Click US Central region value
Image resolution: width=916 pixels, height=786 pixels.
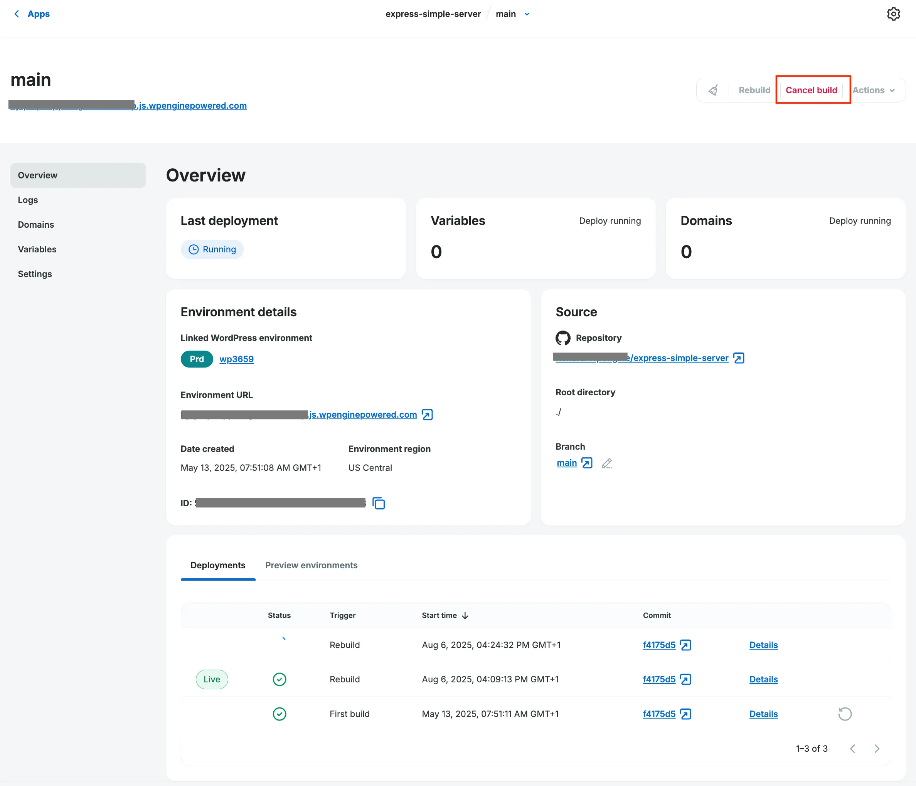pos(370,468)
